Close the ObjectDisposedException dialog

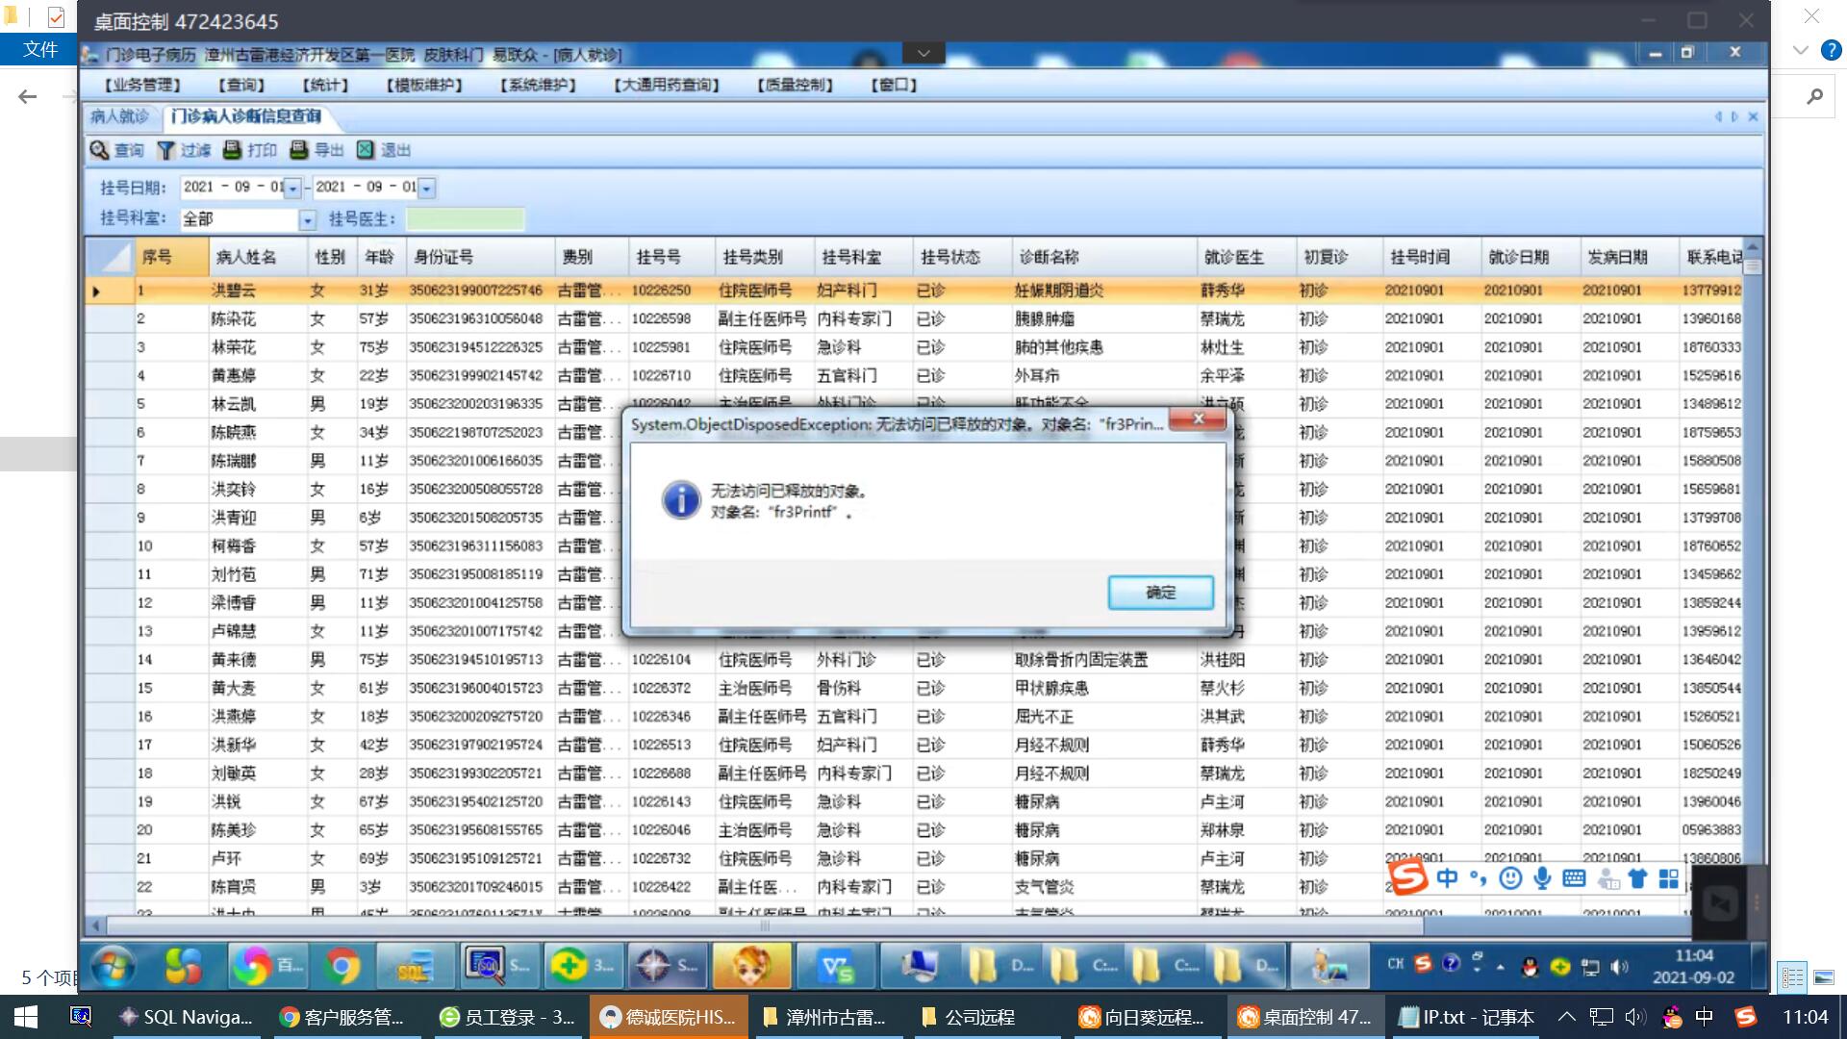[1199, 419]
